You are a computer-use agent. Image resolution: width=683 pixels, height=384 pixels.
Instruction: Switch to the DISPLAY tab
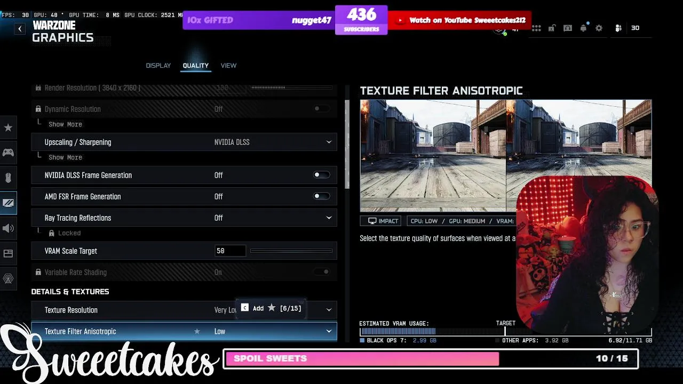[x=158, y=66]
